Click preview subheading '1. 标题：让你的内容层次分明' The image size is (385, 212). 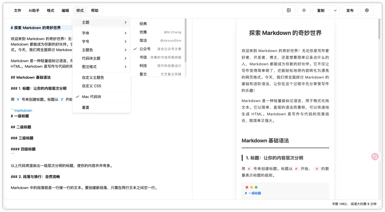click(x=274, y=158)
